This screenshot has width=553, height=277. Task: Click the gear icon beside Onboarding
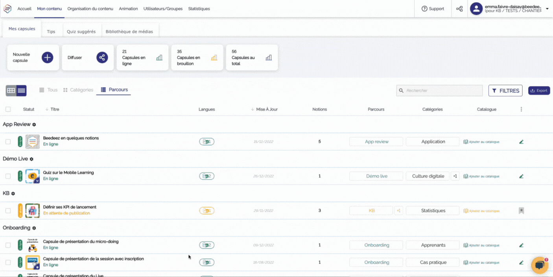tap(34, 228)
